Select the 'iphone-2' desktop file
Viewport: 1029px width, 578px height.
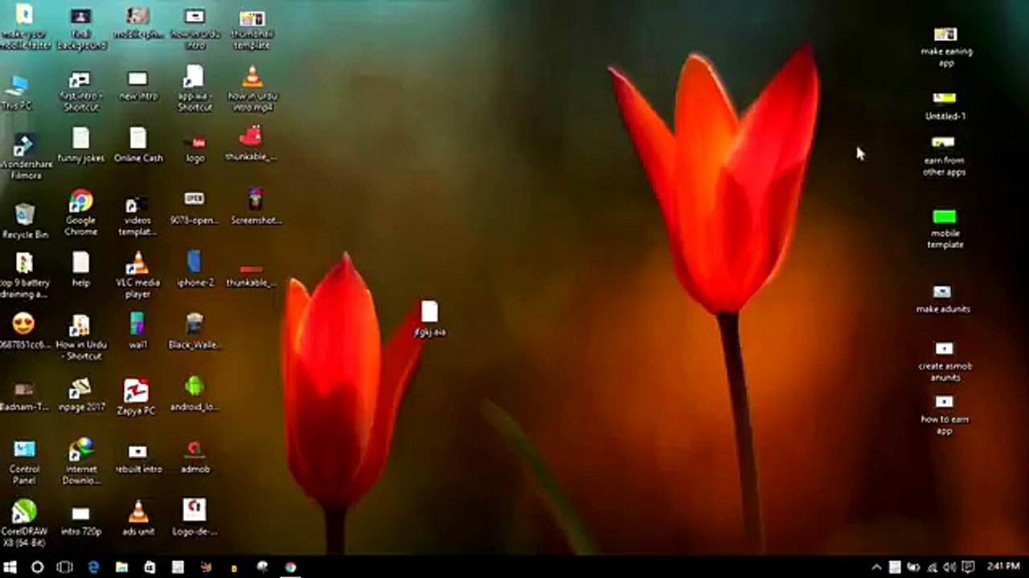coord(194,269)
